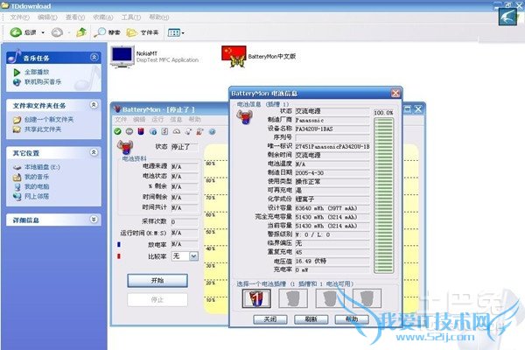Select second greyed battery slot
This screenshot has height=350, width=525.
coord(293,298)
